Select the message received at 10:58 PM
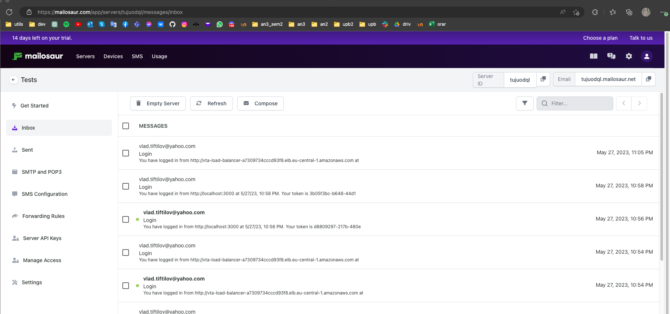This screenshot has height=314, width=670. tap(126, 186)
